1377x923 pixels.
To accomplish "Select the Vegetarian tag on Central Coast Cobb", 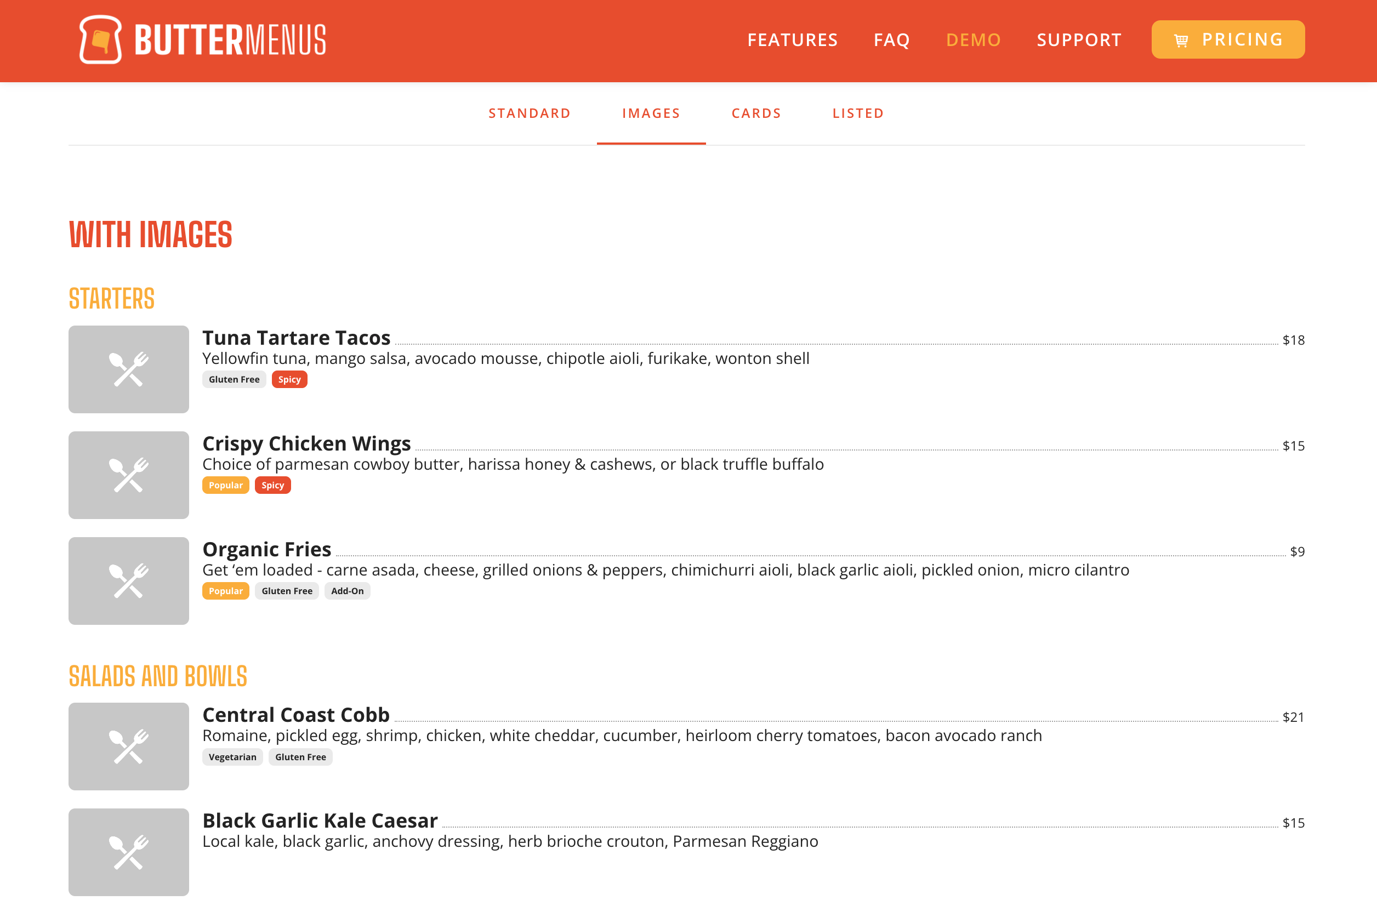I will coord(232,756).
